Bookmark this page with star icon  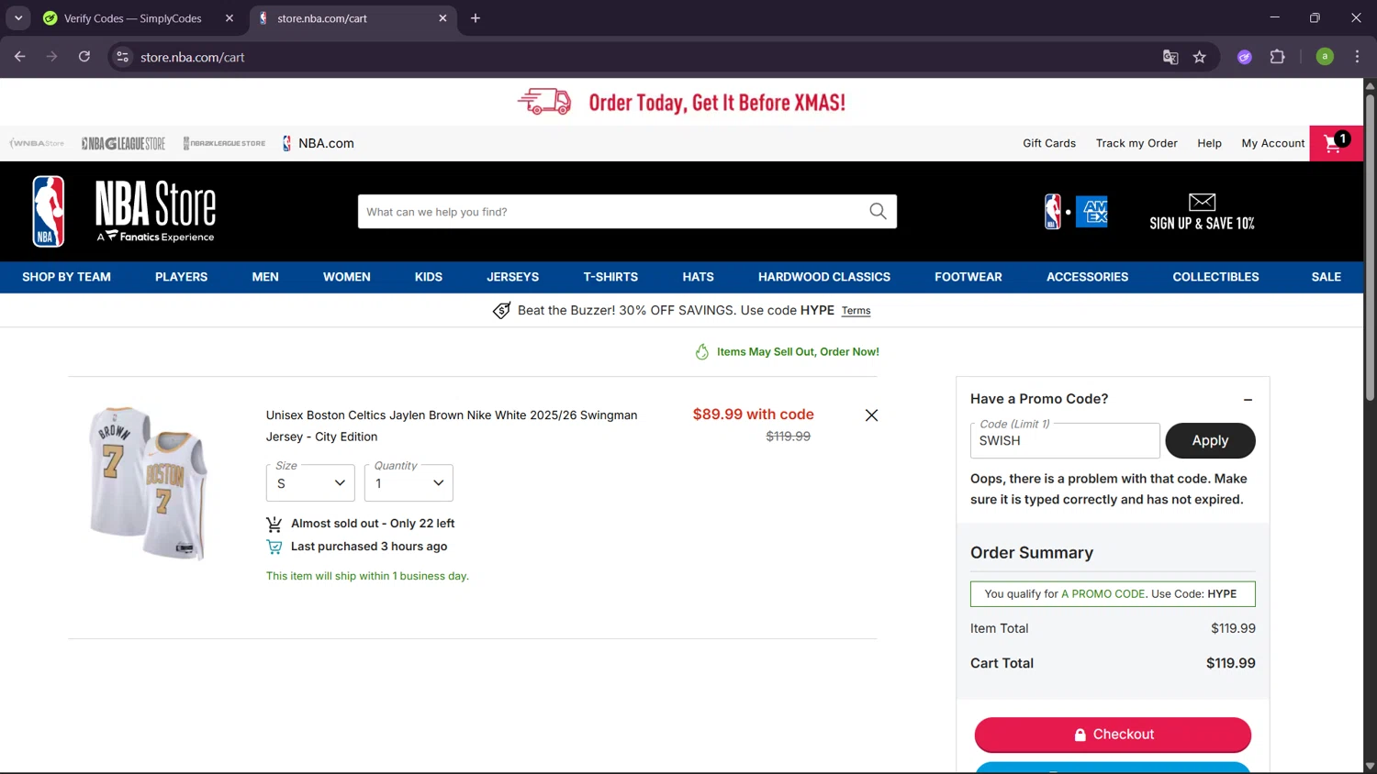tap(1199, 57)
